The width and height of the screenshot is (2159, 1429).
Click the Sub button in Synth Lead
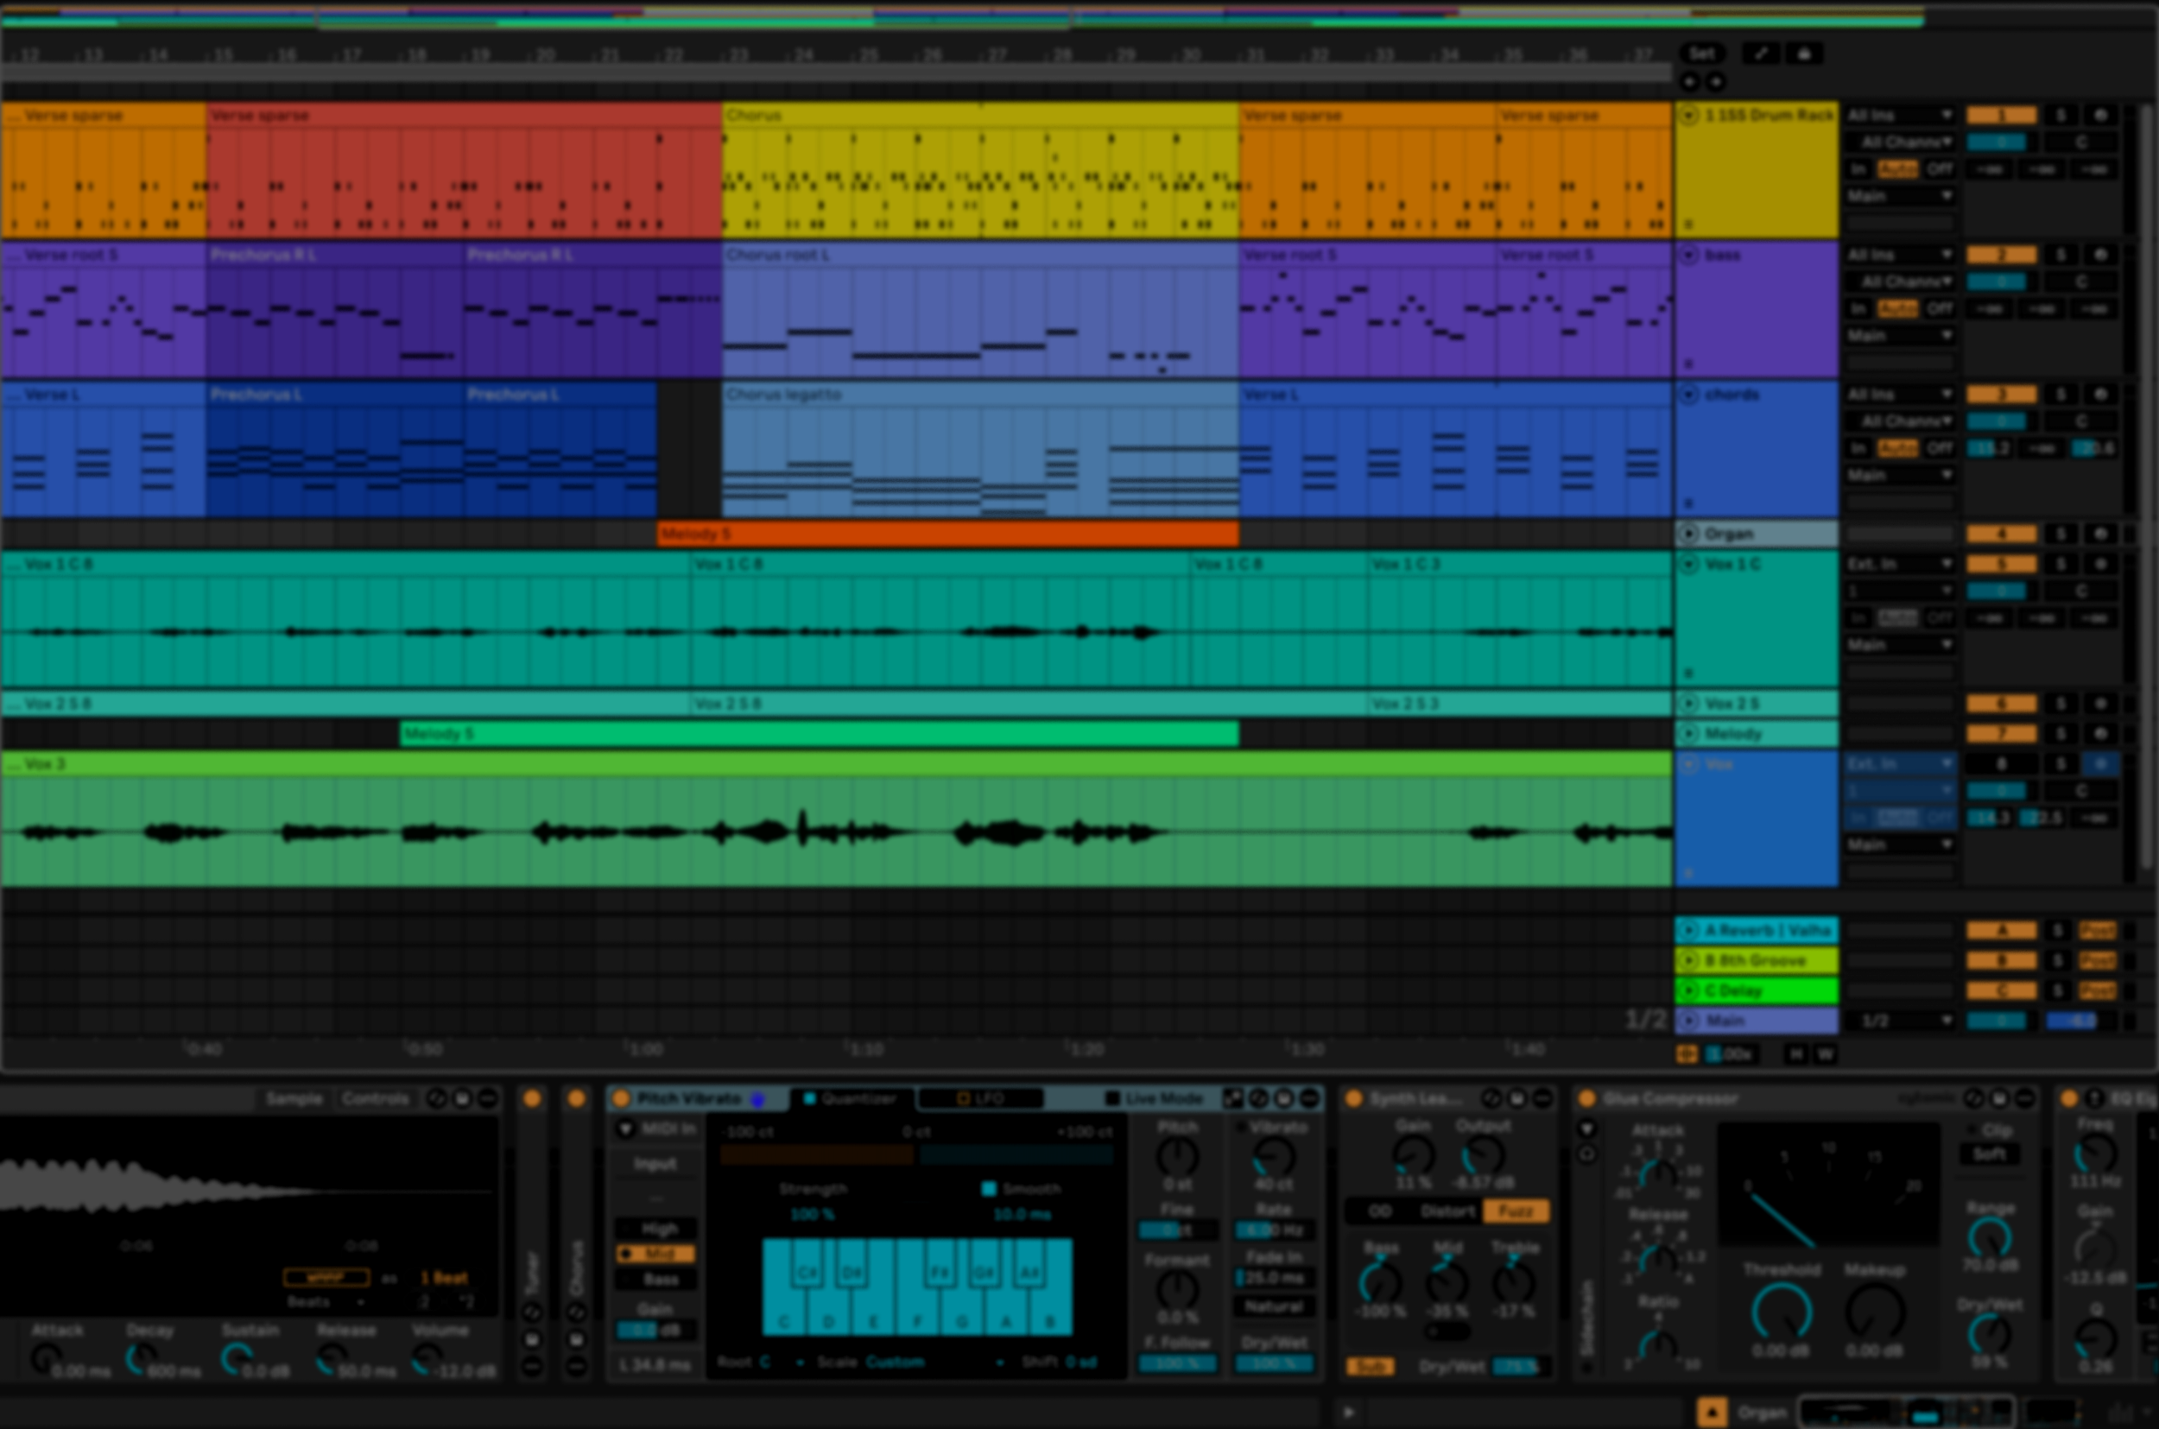(1370, 1366)
